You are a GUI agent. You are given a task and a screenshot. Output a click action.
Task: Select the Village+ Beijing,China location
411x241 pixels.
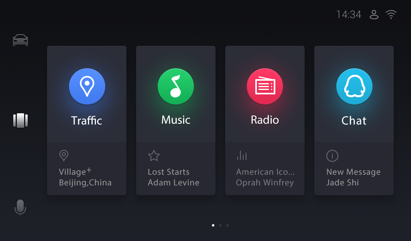[x=85, y=177]
